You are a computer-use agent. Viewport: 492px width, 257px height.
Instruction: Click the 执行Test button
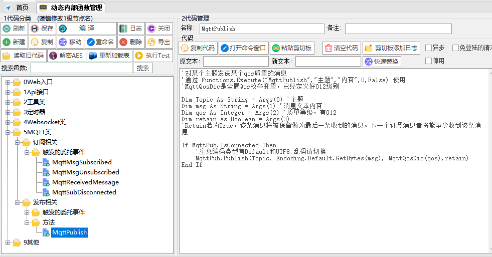click(x=153, y=56)
